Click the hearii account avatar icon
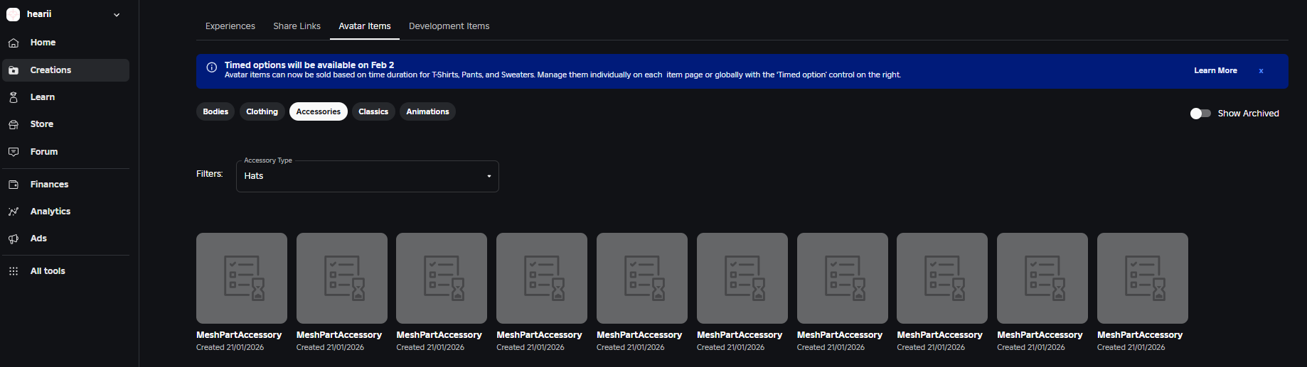 [x=13, y=14]
